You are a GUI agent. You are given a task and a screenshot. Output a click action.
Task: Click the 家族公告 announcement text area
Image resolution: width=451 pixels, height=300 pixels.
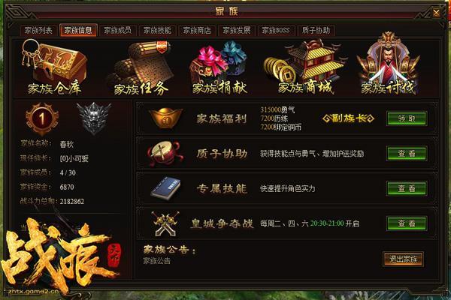(157, 261)
